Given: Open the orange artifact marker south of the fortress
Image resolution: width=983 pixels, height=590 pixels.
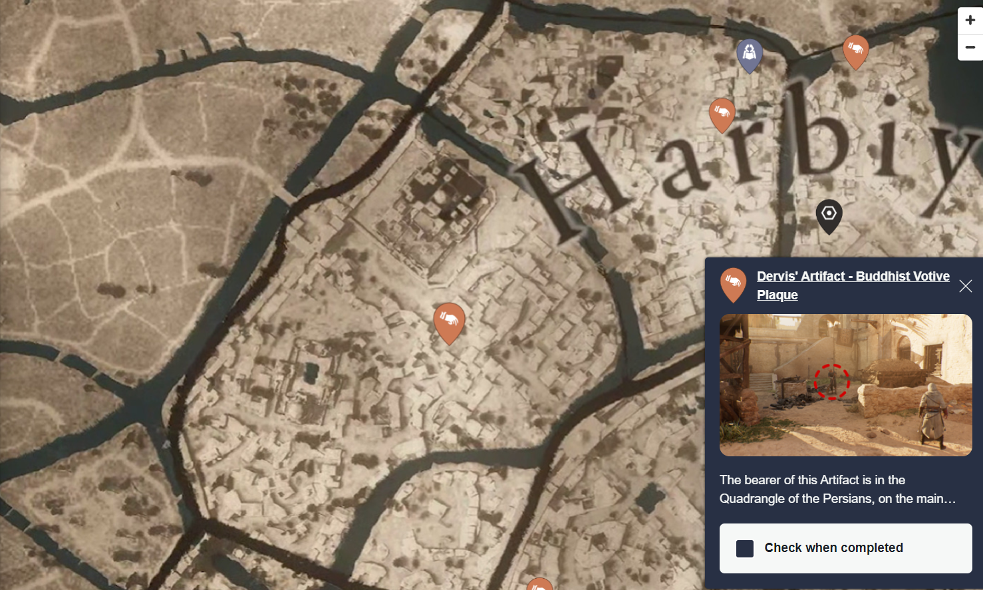Looking at the screenshot, I should pyautogui.click(x=449, y=324).
